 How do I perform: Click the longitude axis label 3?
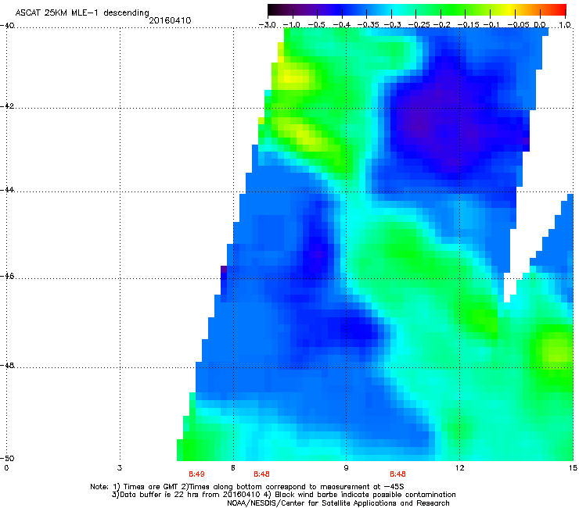(x=120, y=468)
